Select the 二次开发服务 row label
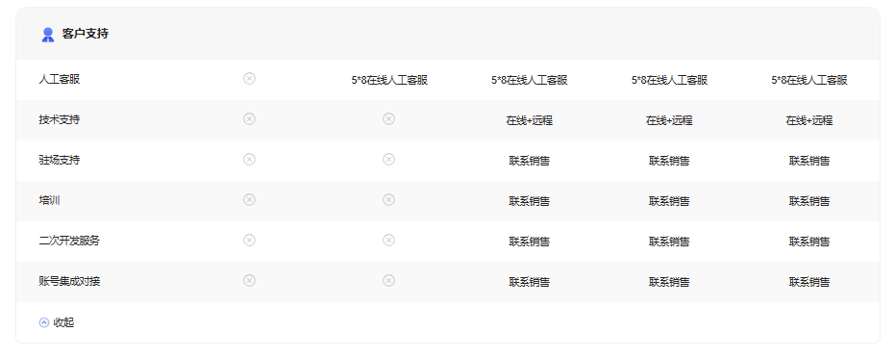 (69, 241)
